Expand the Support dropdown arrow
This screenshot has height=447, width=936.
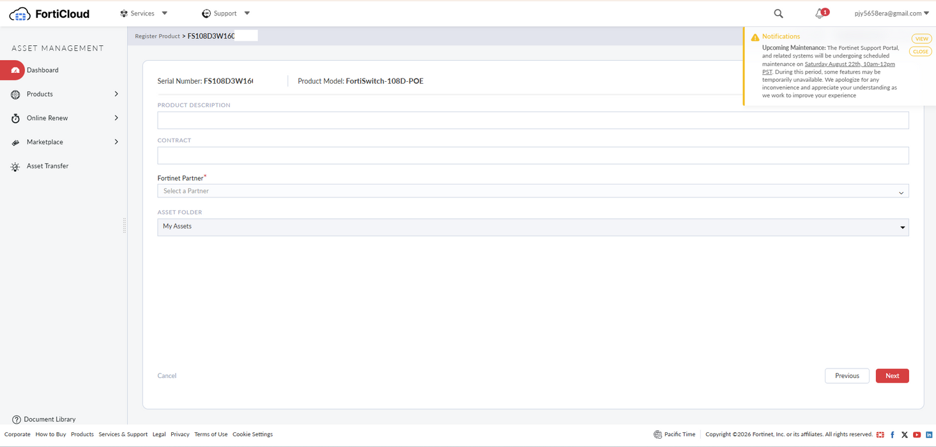pos(247,13)
